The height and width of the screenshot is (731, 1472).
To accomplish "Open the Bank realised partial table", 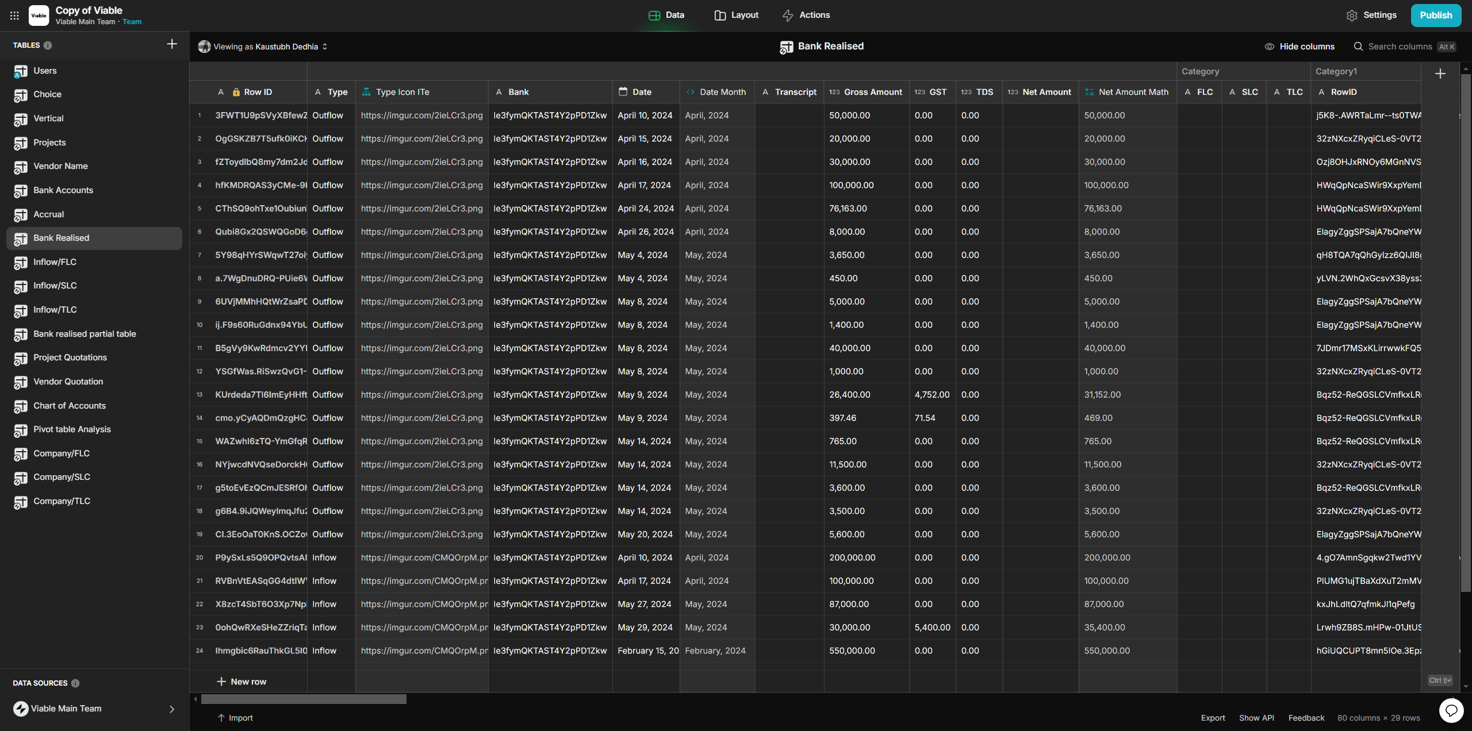I will click(x=94, y=334).
